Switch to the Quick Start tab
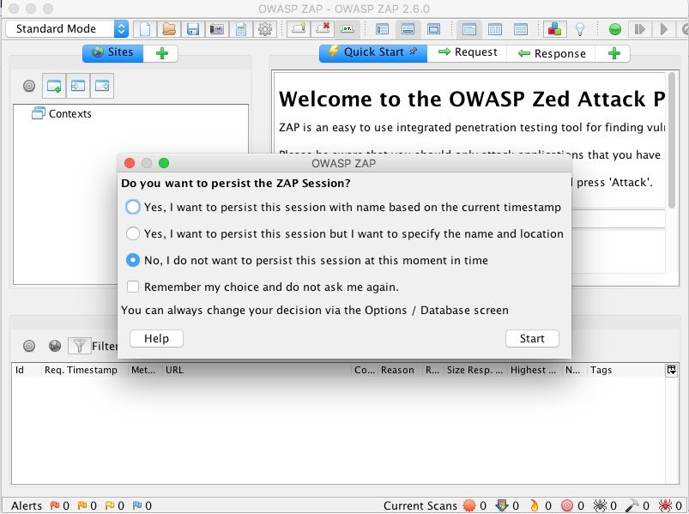Viewport: 689px width, 514px height. [x=373, y=52]
